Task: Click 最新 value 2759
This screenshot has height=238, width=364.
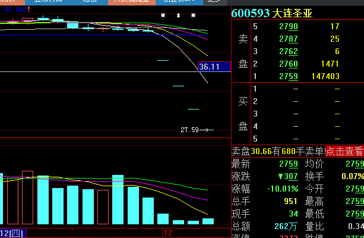Action: [x=289, y=164]
